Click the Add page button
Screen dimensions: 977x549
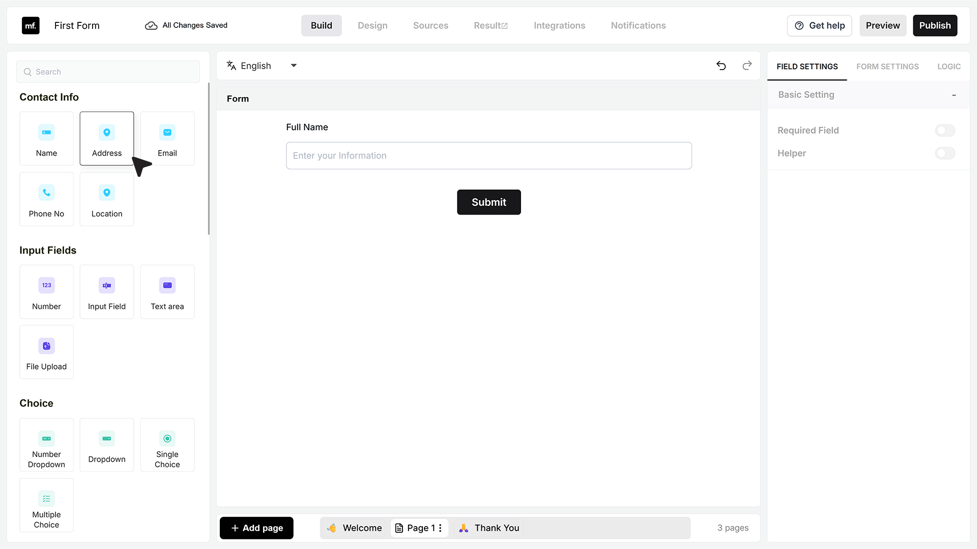(256, 528)
